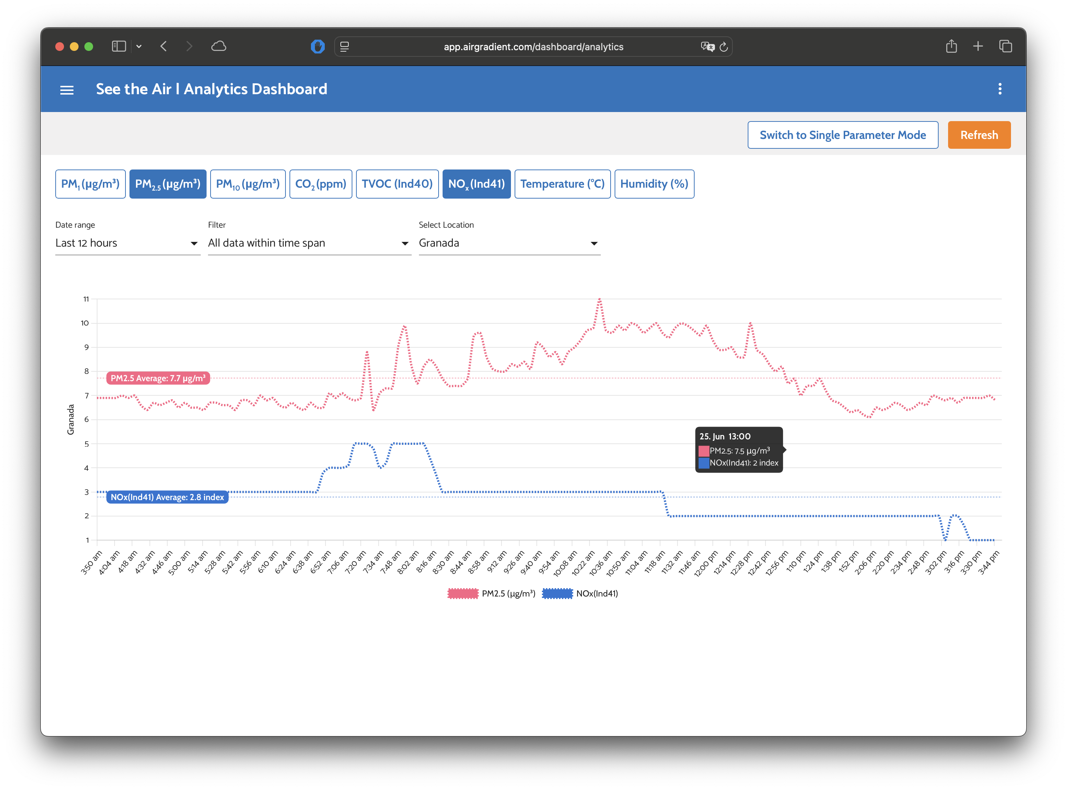This screenshot has width=1067, height=790.
Task: Enable the Humidity (%) parameter
Action: (654, 184)
